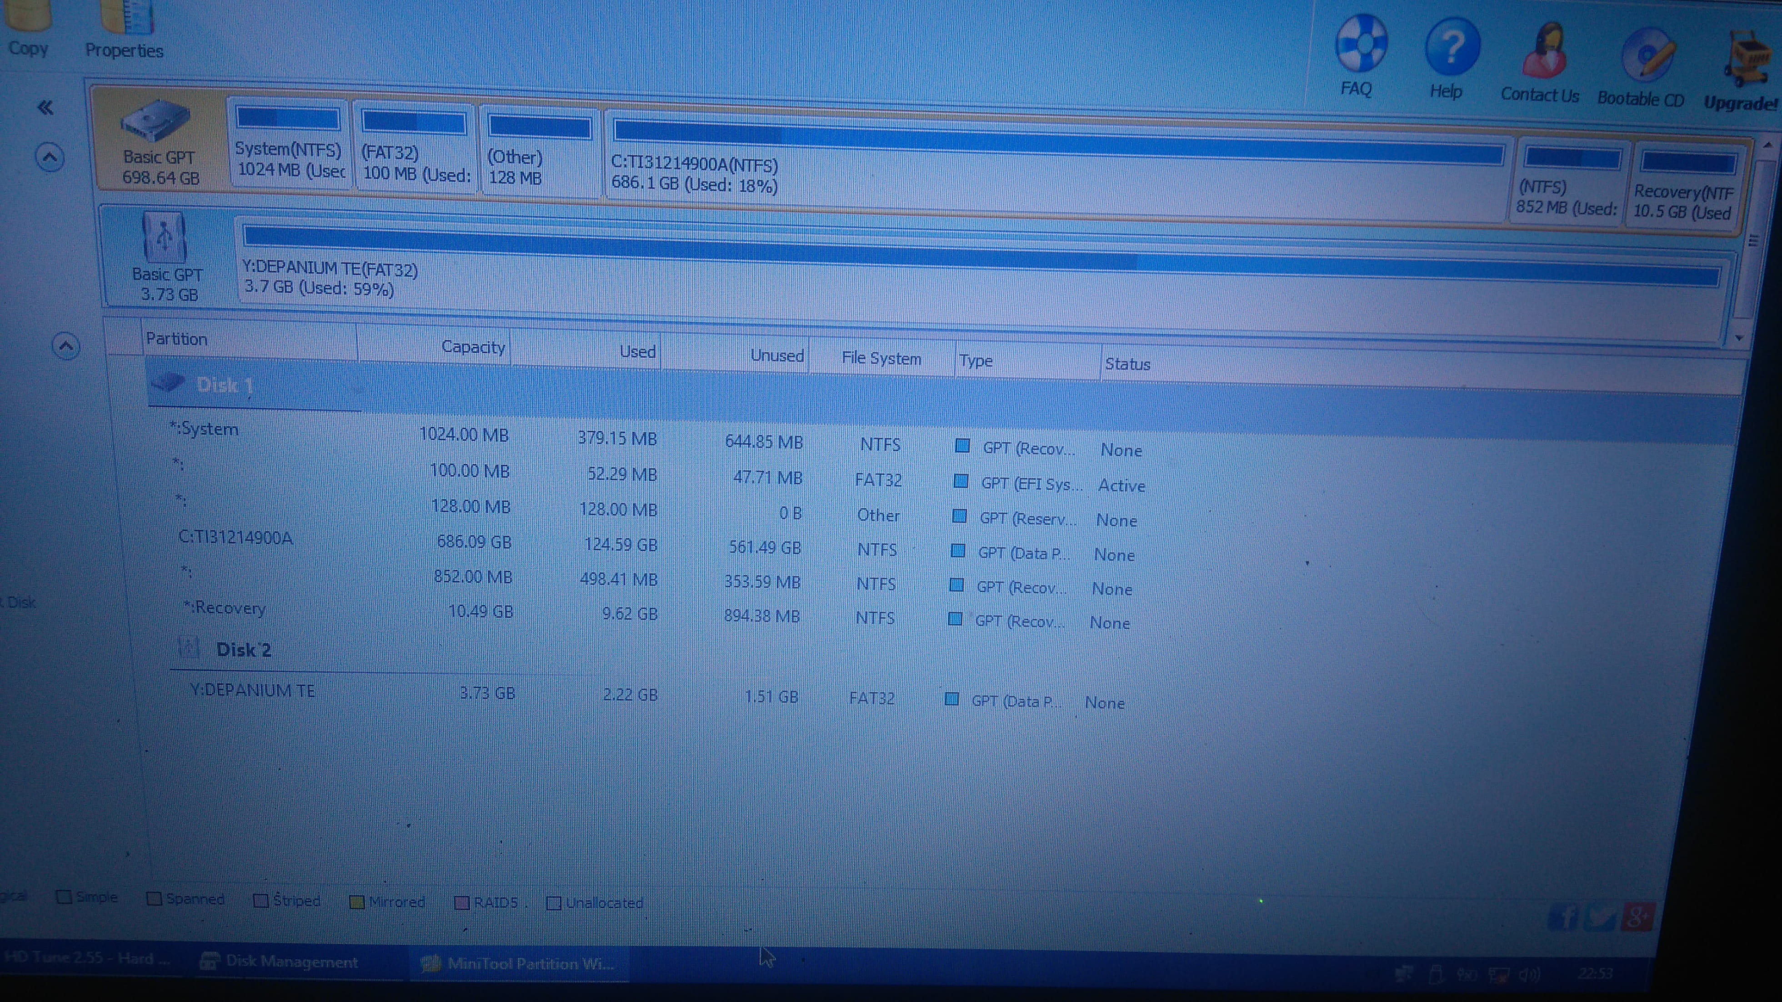Collapse the lower sidebar section chevron
1782x1002 pixels.
pyautogui.click(x=66, y=346)
